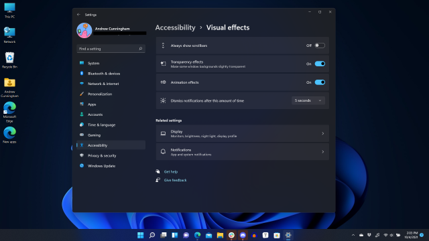Click the search magnifier icon in Find a setting
This screenshot has height=241, width=429.
(x=141, y=49)
